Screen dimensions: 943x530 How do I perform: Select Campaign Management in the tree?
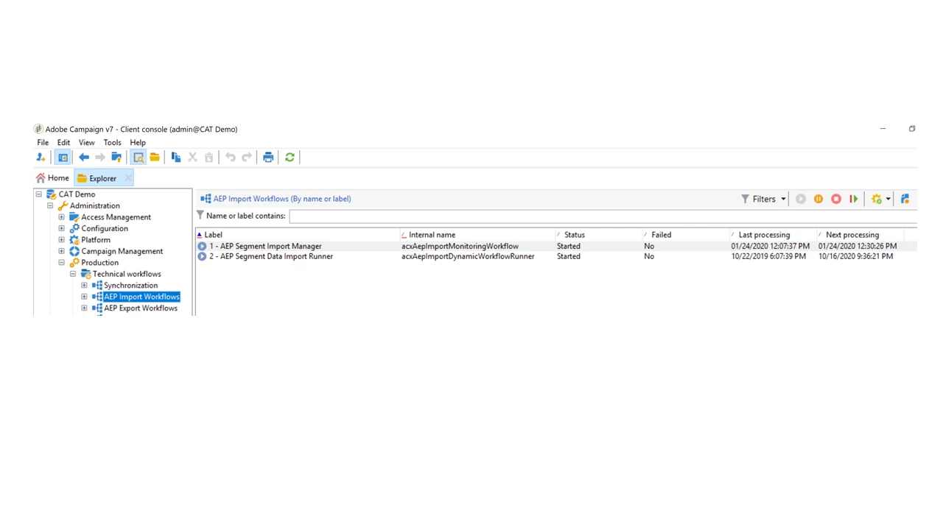(x=122, y=251)
